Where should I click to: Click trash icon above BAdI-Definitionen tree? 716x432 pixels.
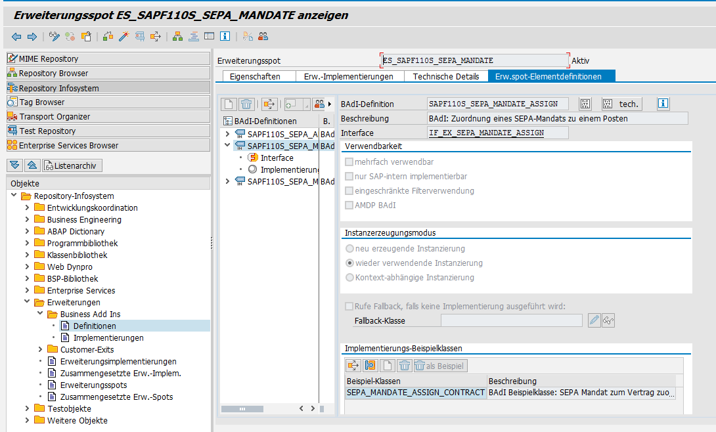point(246,104)
